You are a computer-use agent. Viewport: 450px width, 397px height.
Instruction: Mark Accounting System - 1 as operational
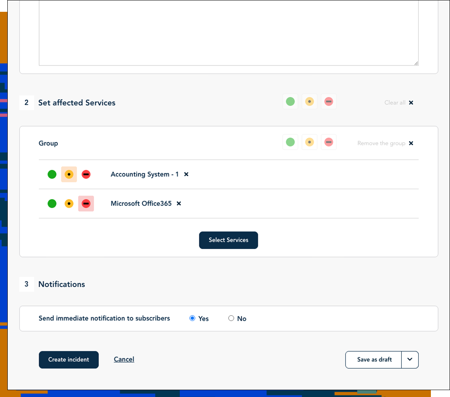pos(52,174)
